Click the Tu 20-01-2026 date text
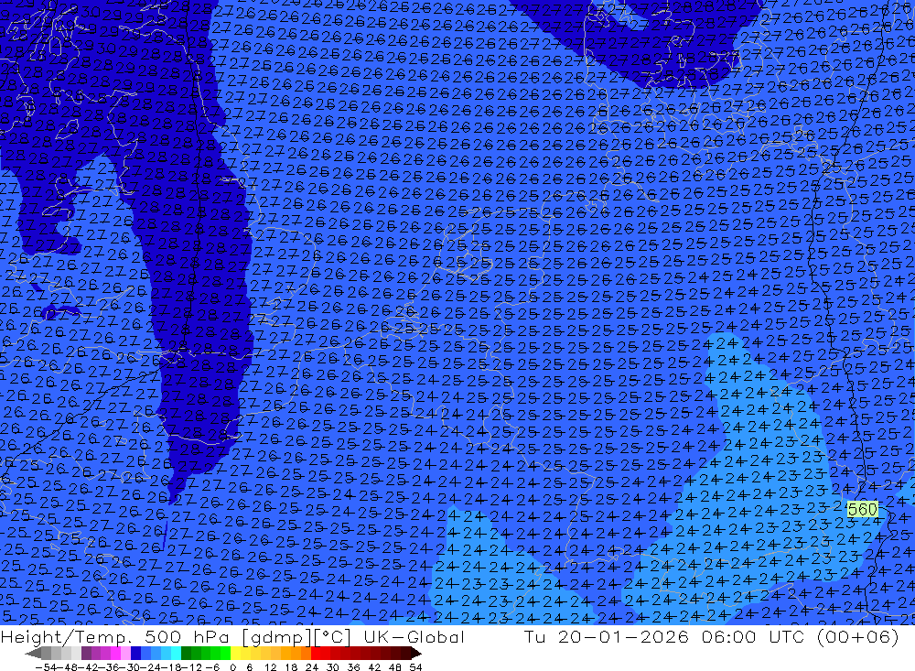This screenshot has width=915, height=671. click(x=607, y=636)
